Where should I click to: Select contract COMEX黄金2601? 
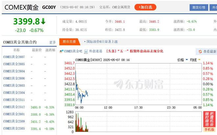coord(14,114)
